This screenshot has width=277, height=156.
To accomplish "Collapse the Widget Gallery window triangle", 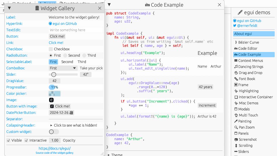I will 9,8.
